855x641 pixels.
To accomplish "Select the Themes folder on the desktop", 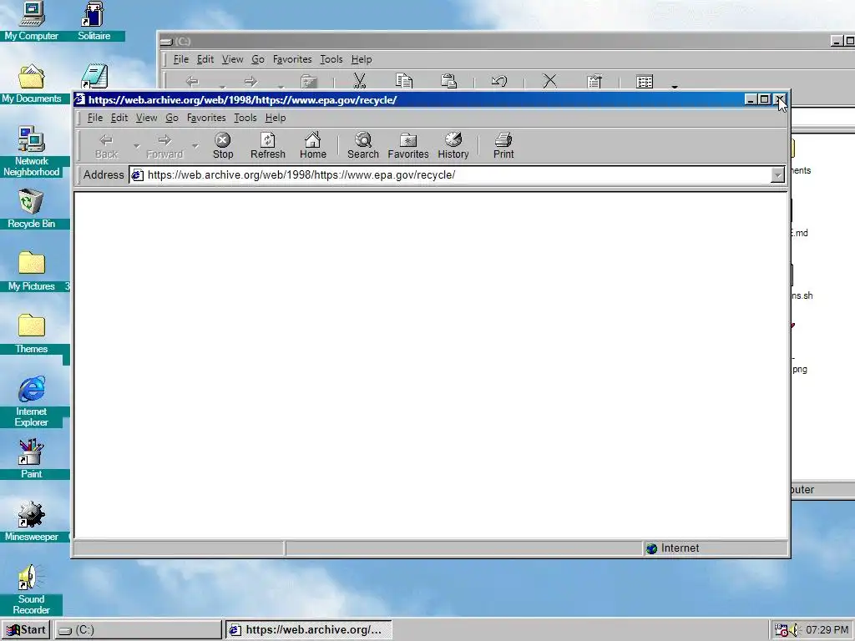I will pyautogui.click(x=31, y=334).
